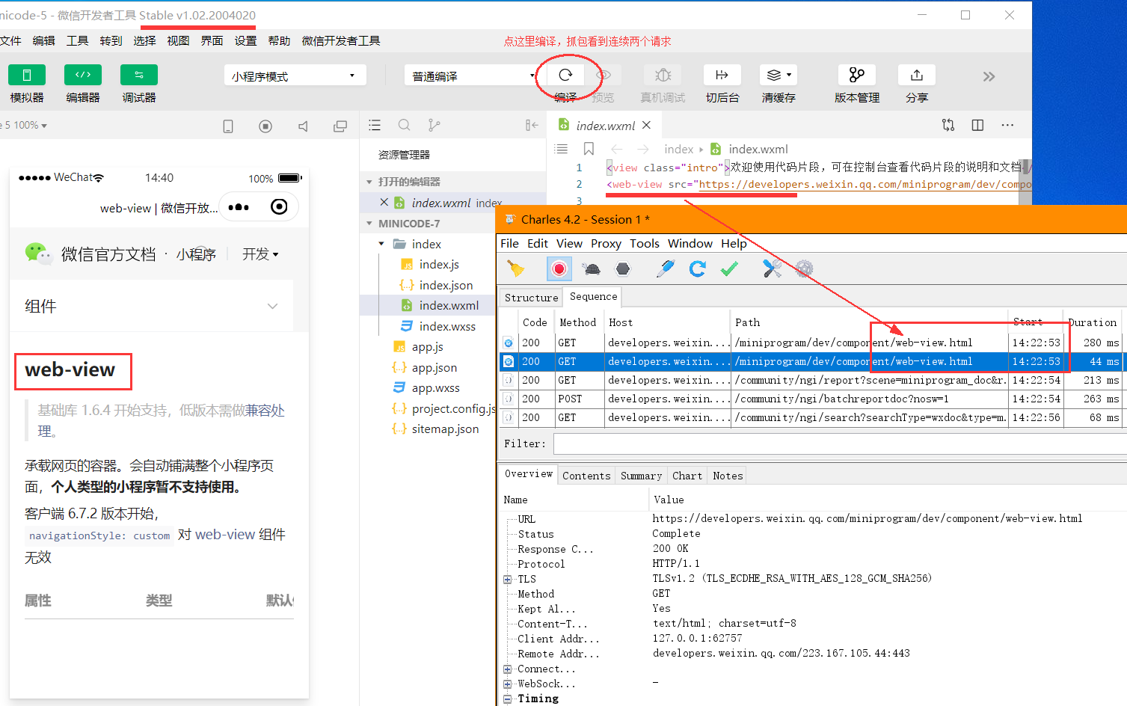1127x706 pixels.
Task: Open Charles settings gear icon
Action: (804, 268)
